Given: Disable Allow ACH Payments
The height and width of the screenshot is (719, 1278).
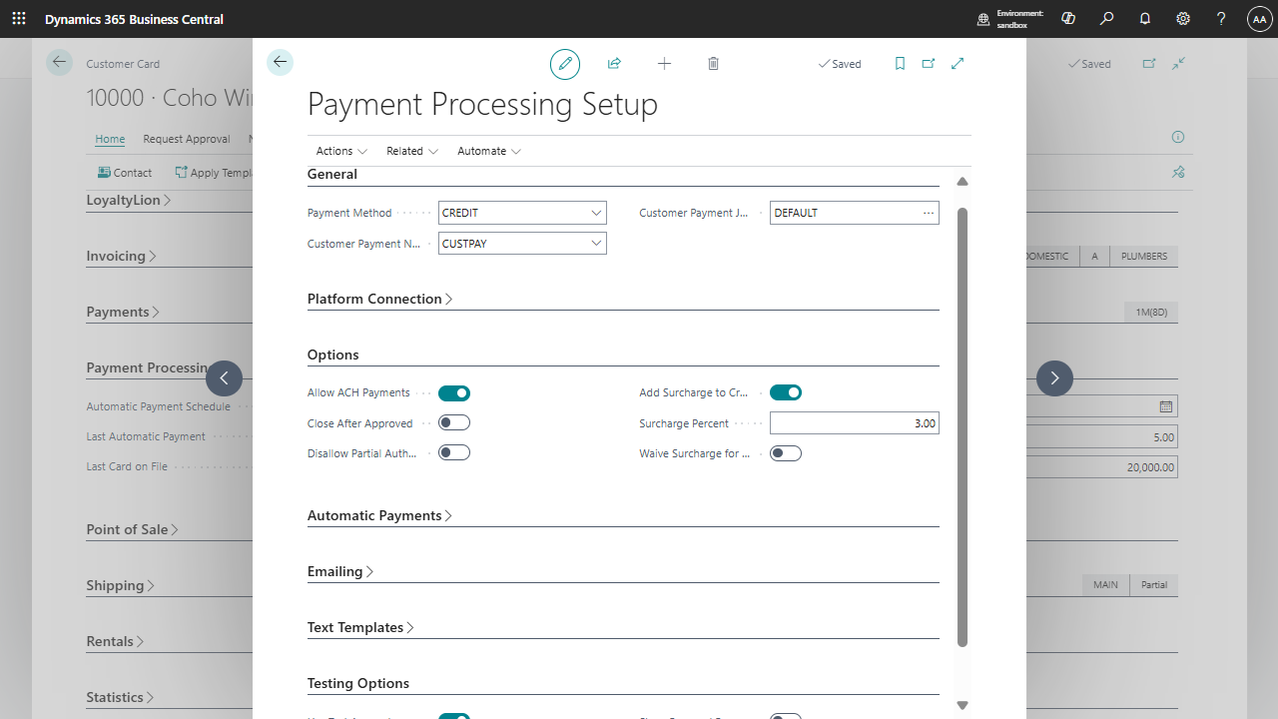Looking at the screenshot, I should 454,392.
